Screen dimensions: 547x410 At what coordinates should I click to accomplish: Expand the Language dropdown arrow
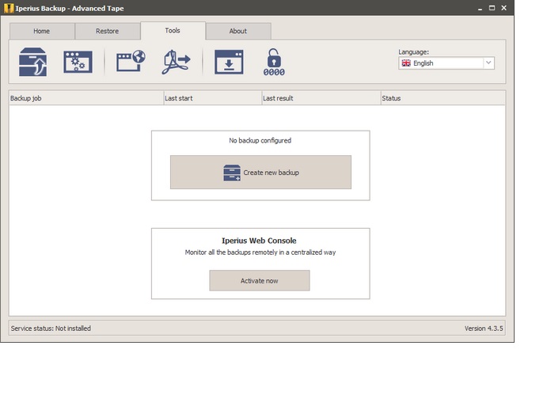point(488,63)
